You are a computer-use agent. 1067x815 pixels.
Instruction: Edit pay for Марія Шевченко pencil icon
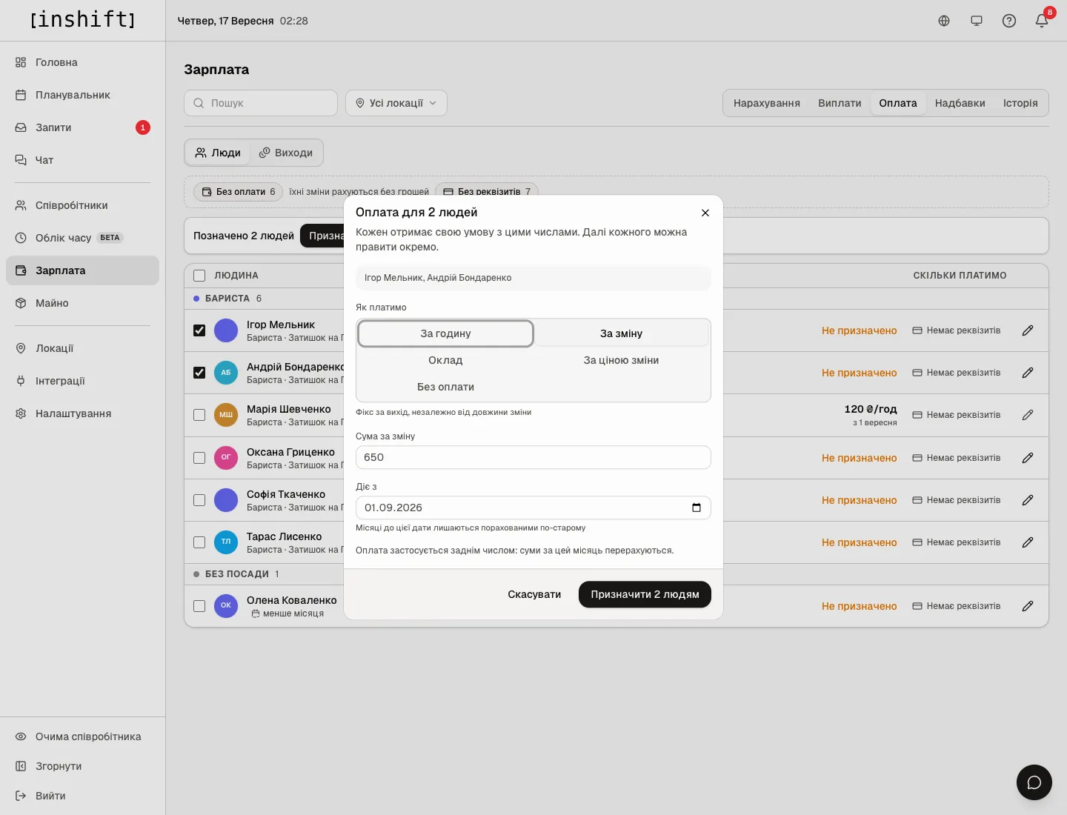[1028, 415]
